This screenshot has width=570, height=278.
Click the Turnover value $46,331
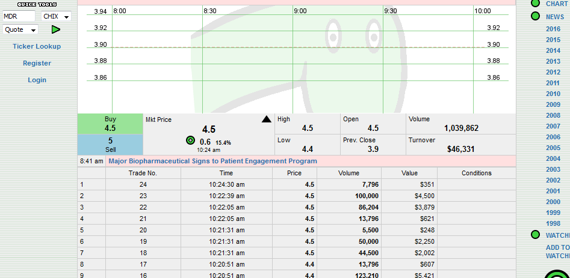(460, 150)
